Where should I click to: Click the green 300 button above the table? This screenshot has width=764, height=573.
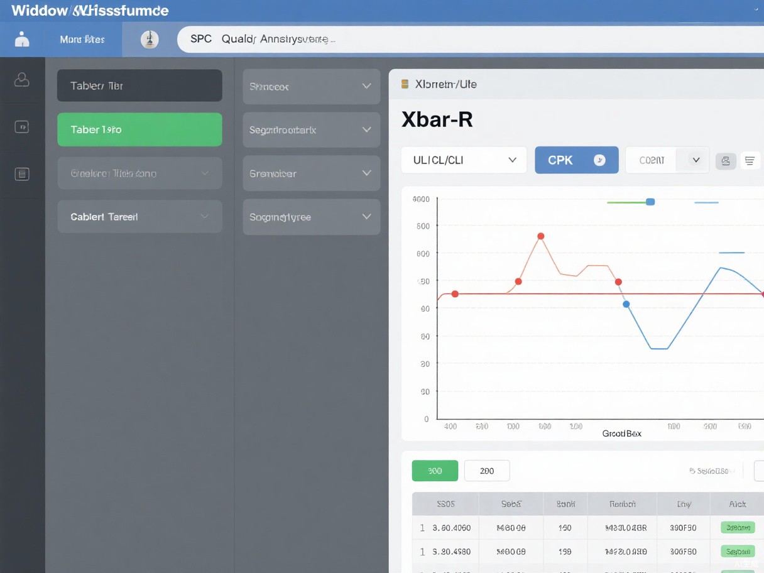[435, 471]
